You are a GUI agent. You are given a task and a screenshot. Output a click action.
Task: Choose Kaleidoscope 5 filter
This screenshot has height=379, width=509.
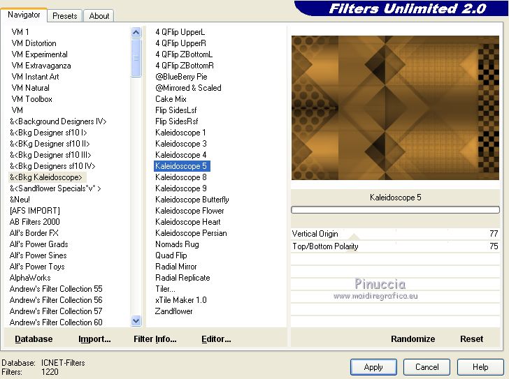pyautogui.click(x=182, y=166)
